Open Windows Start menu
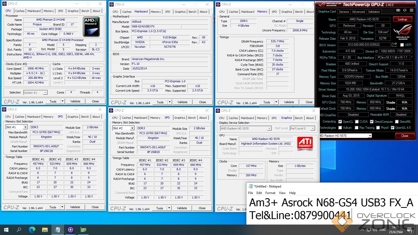Viewport: 418px width, 235px height. tap(6, 230)
